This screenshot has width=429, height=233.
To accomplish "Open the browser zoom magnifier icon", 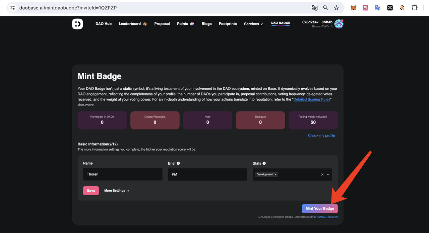I will point(325,8).
